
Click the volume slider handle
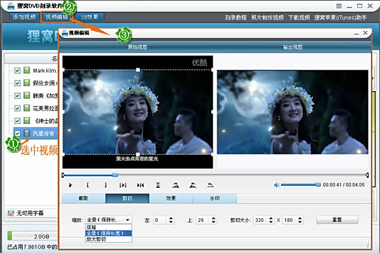coord(318,185)
